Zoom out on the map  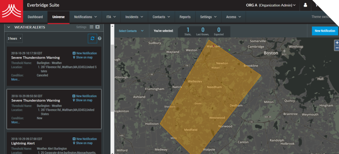337,48
